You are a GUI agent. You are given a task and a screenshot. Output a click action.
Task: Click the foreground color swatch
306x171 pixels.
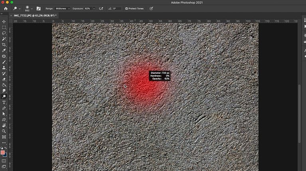[3, 152]
